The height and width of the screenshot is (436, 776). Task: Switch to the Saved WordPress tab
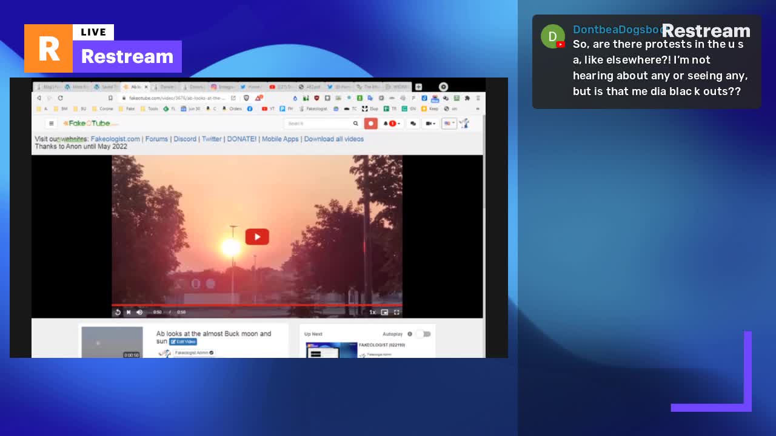click(x=106, y=87)
